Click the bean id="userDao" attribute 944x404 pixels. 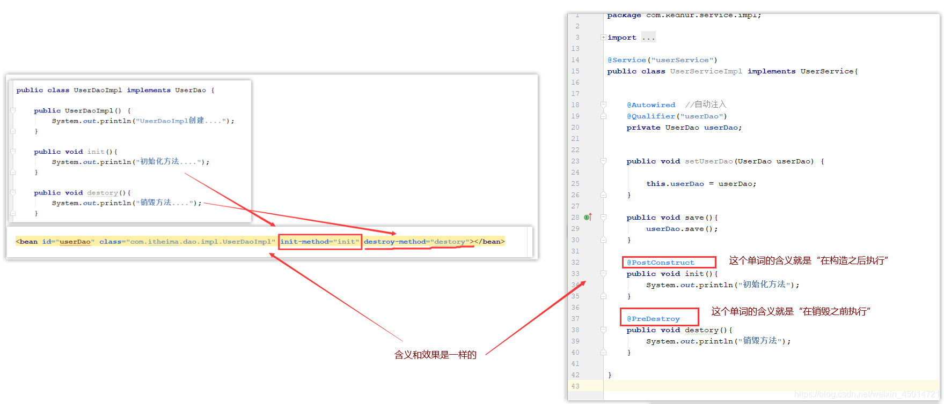coord(68,242)
